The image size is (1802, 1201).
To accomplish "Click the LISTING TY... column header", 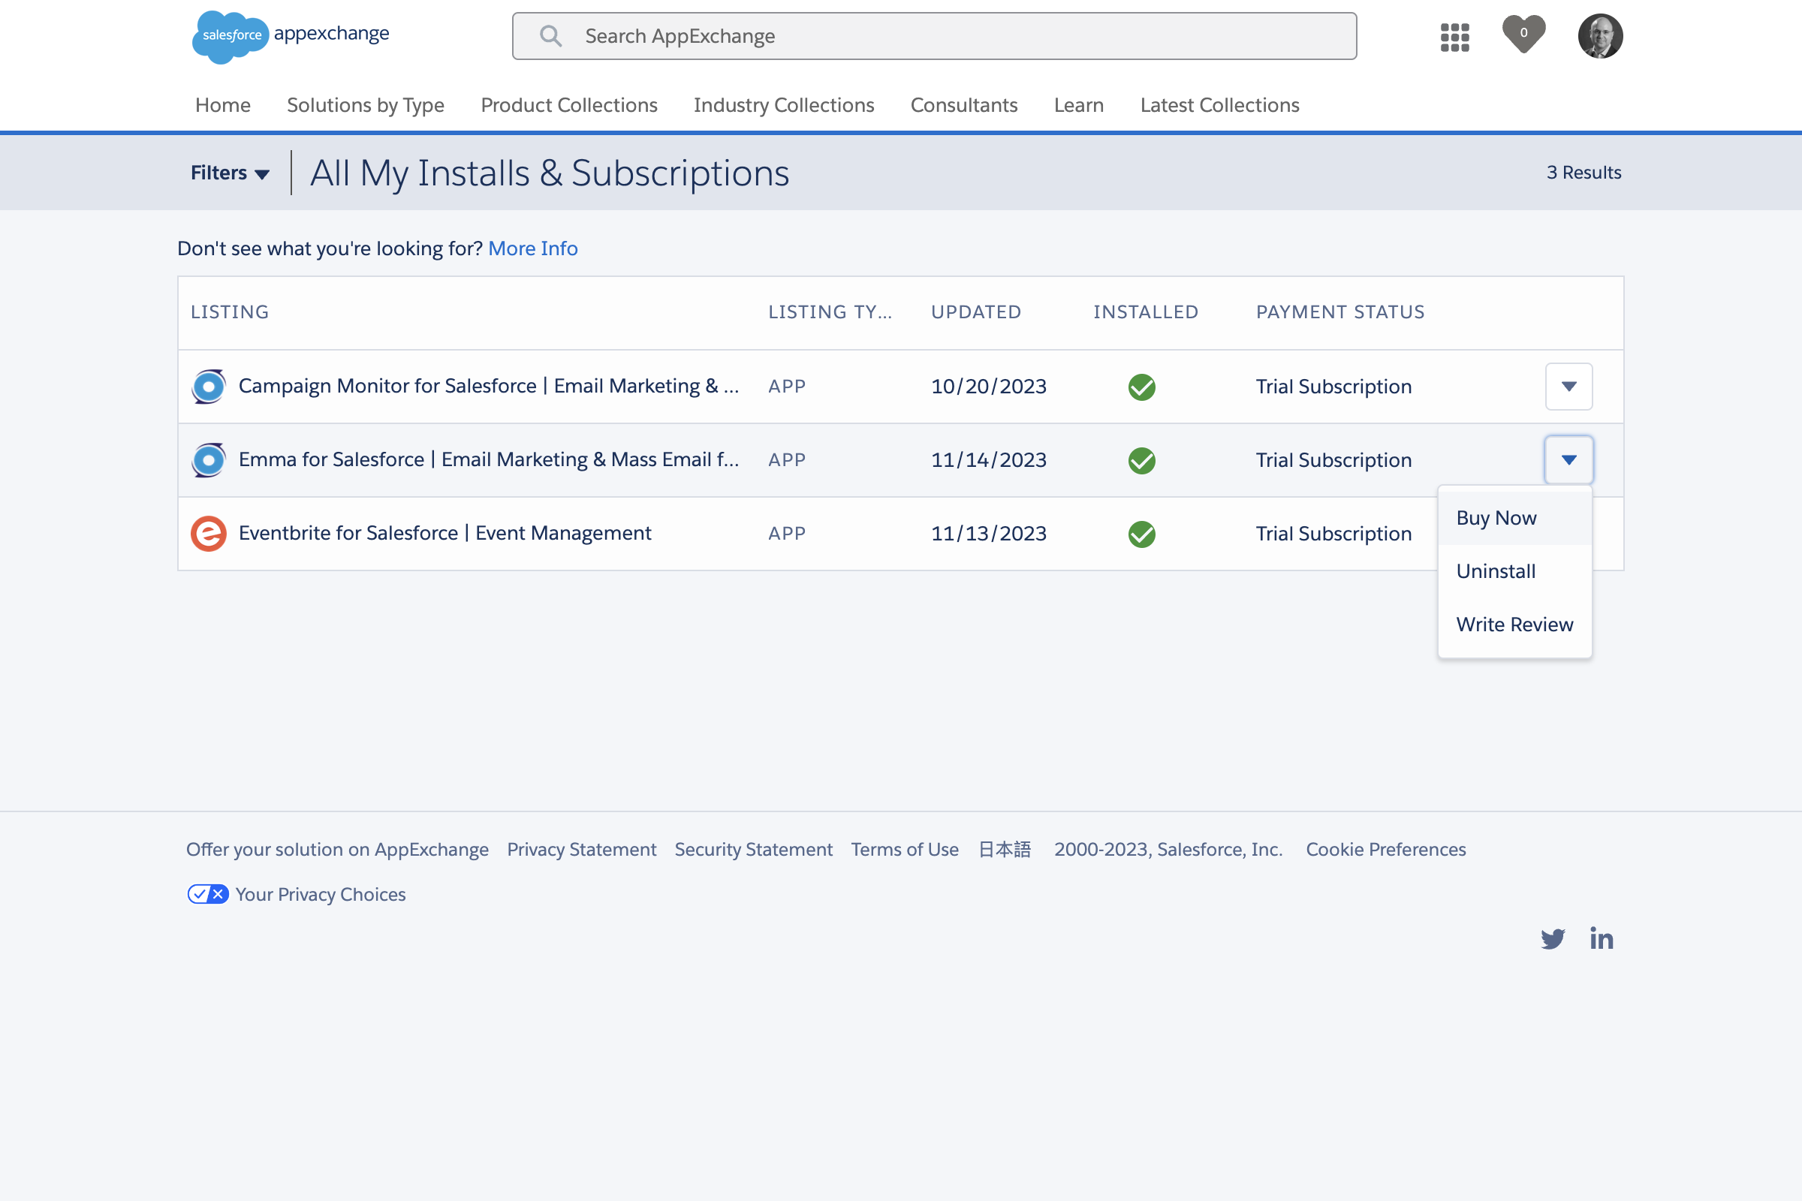I will 830,312.
